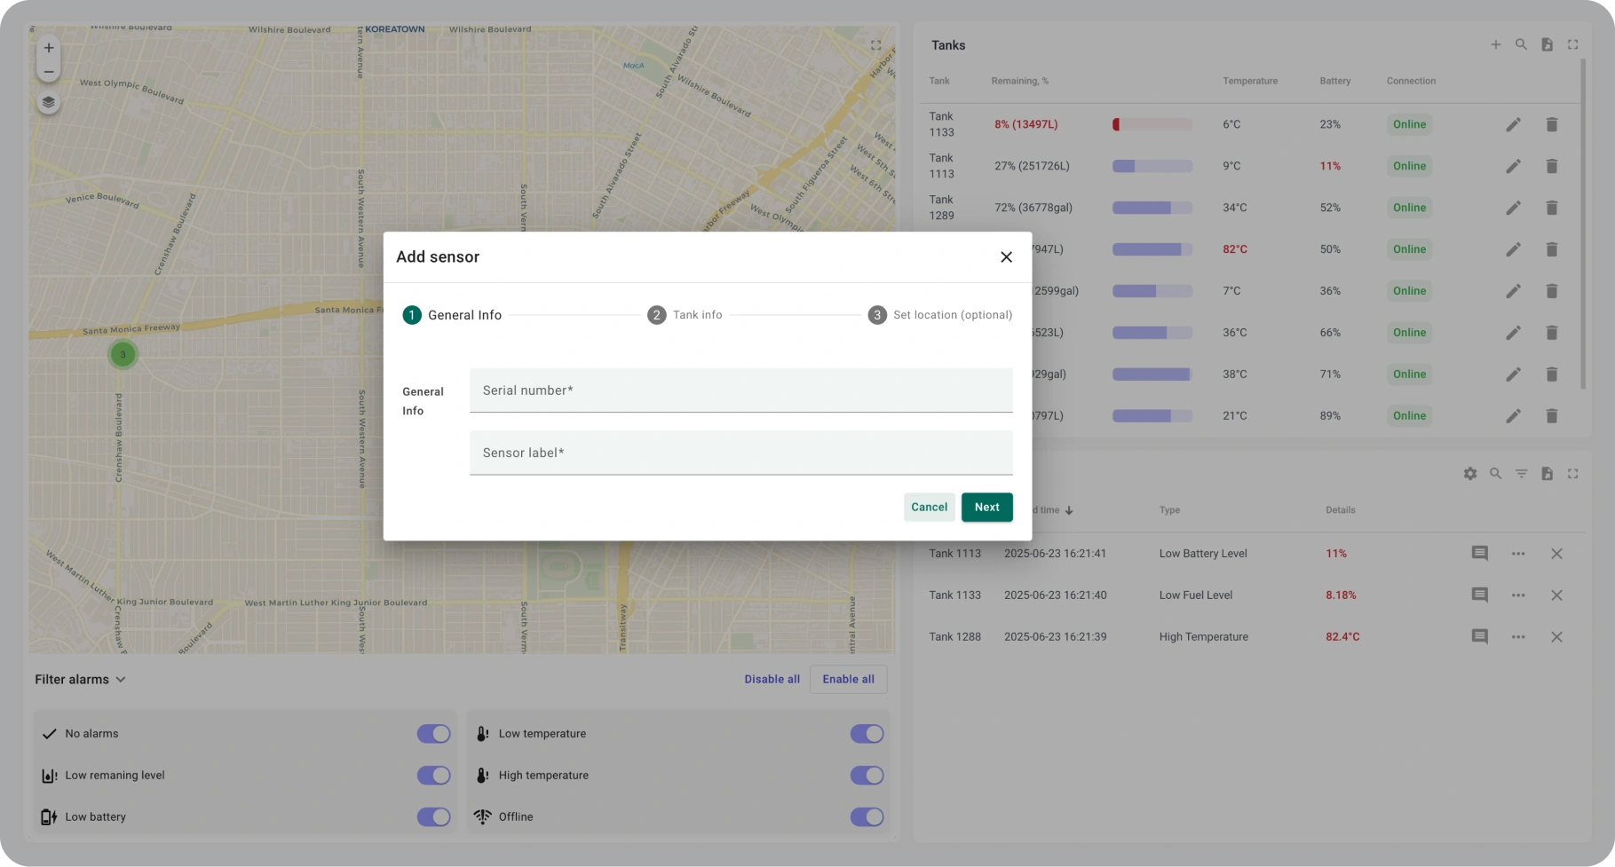Screen dimensions: 1615x867
Task: Click the add tank plus icon
Action: coord(1495,44)
